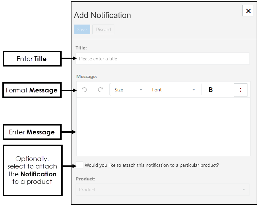Toggle bold formatting in message toolbar
The width and height of the screenshot is (258, 206).
tap(211, 90)
